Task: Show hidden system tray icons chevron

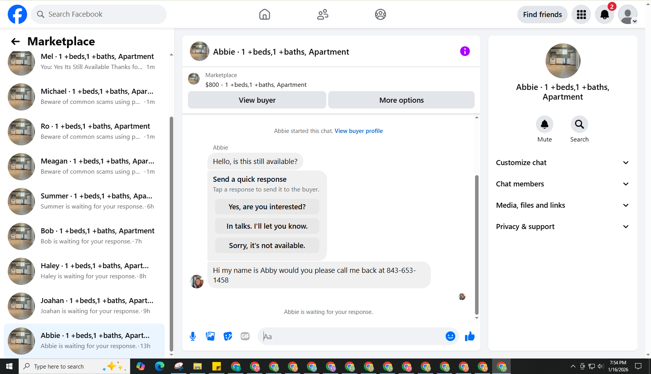Action: [x=573, y=366]
